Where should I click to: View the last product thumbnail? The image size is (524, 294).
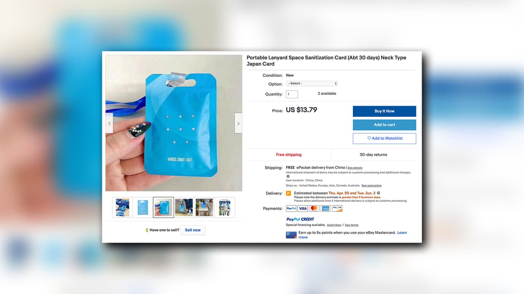pos(225,207)
